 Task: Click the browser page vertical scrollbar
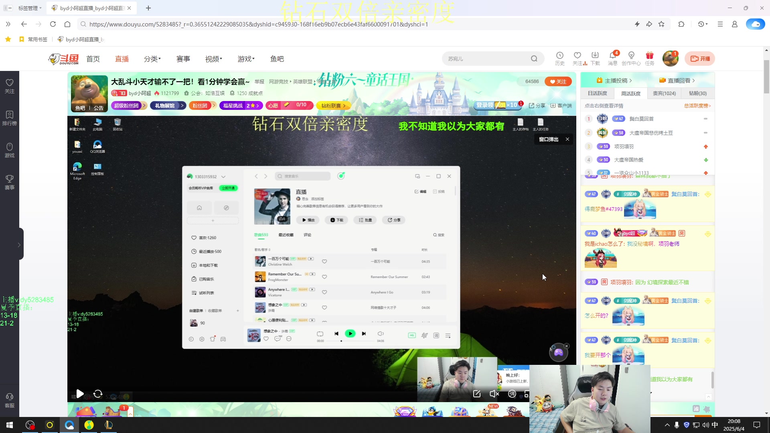[766, 76]
